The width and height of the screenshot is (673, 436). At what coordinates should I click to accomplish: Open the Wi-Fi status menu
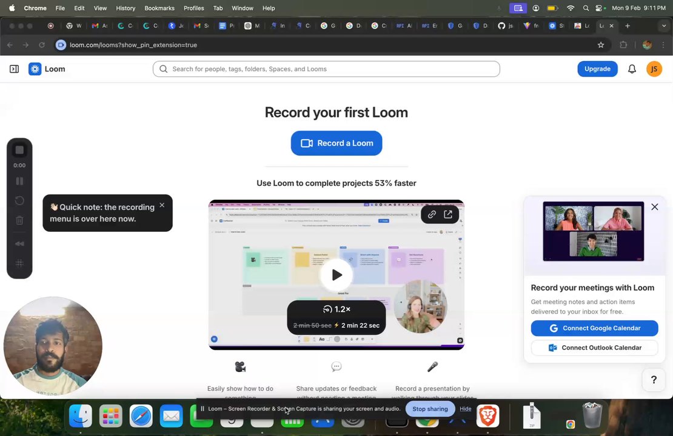[x=571, y=8]
